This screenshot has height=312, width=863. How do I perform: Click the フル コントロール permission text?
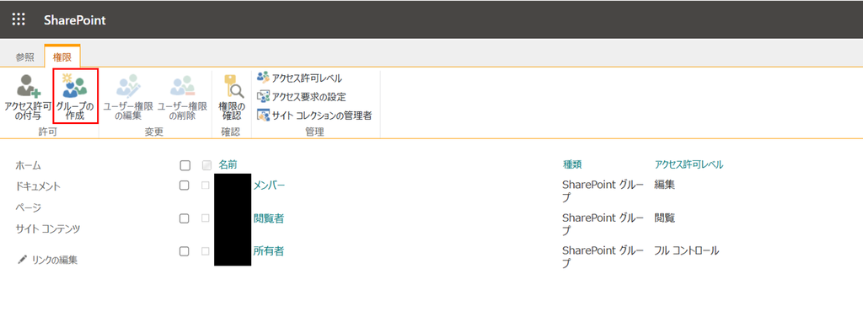click(686, 251)
